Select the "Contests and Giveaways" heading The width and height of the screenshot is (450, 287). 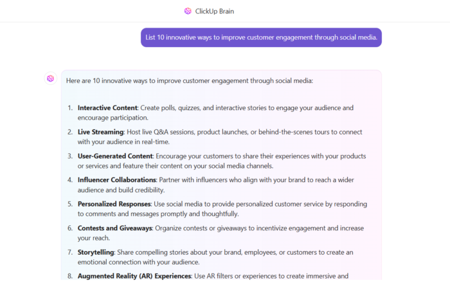(x=115, y=228)
